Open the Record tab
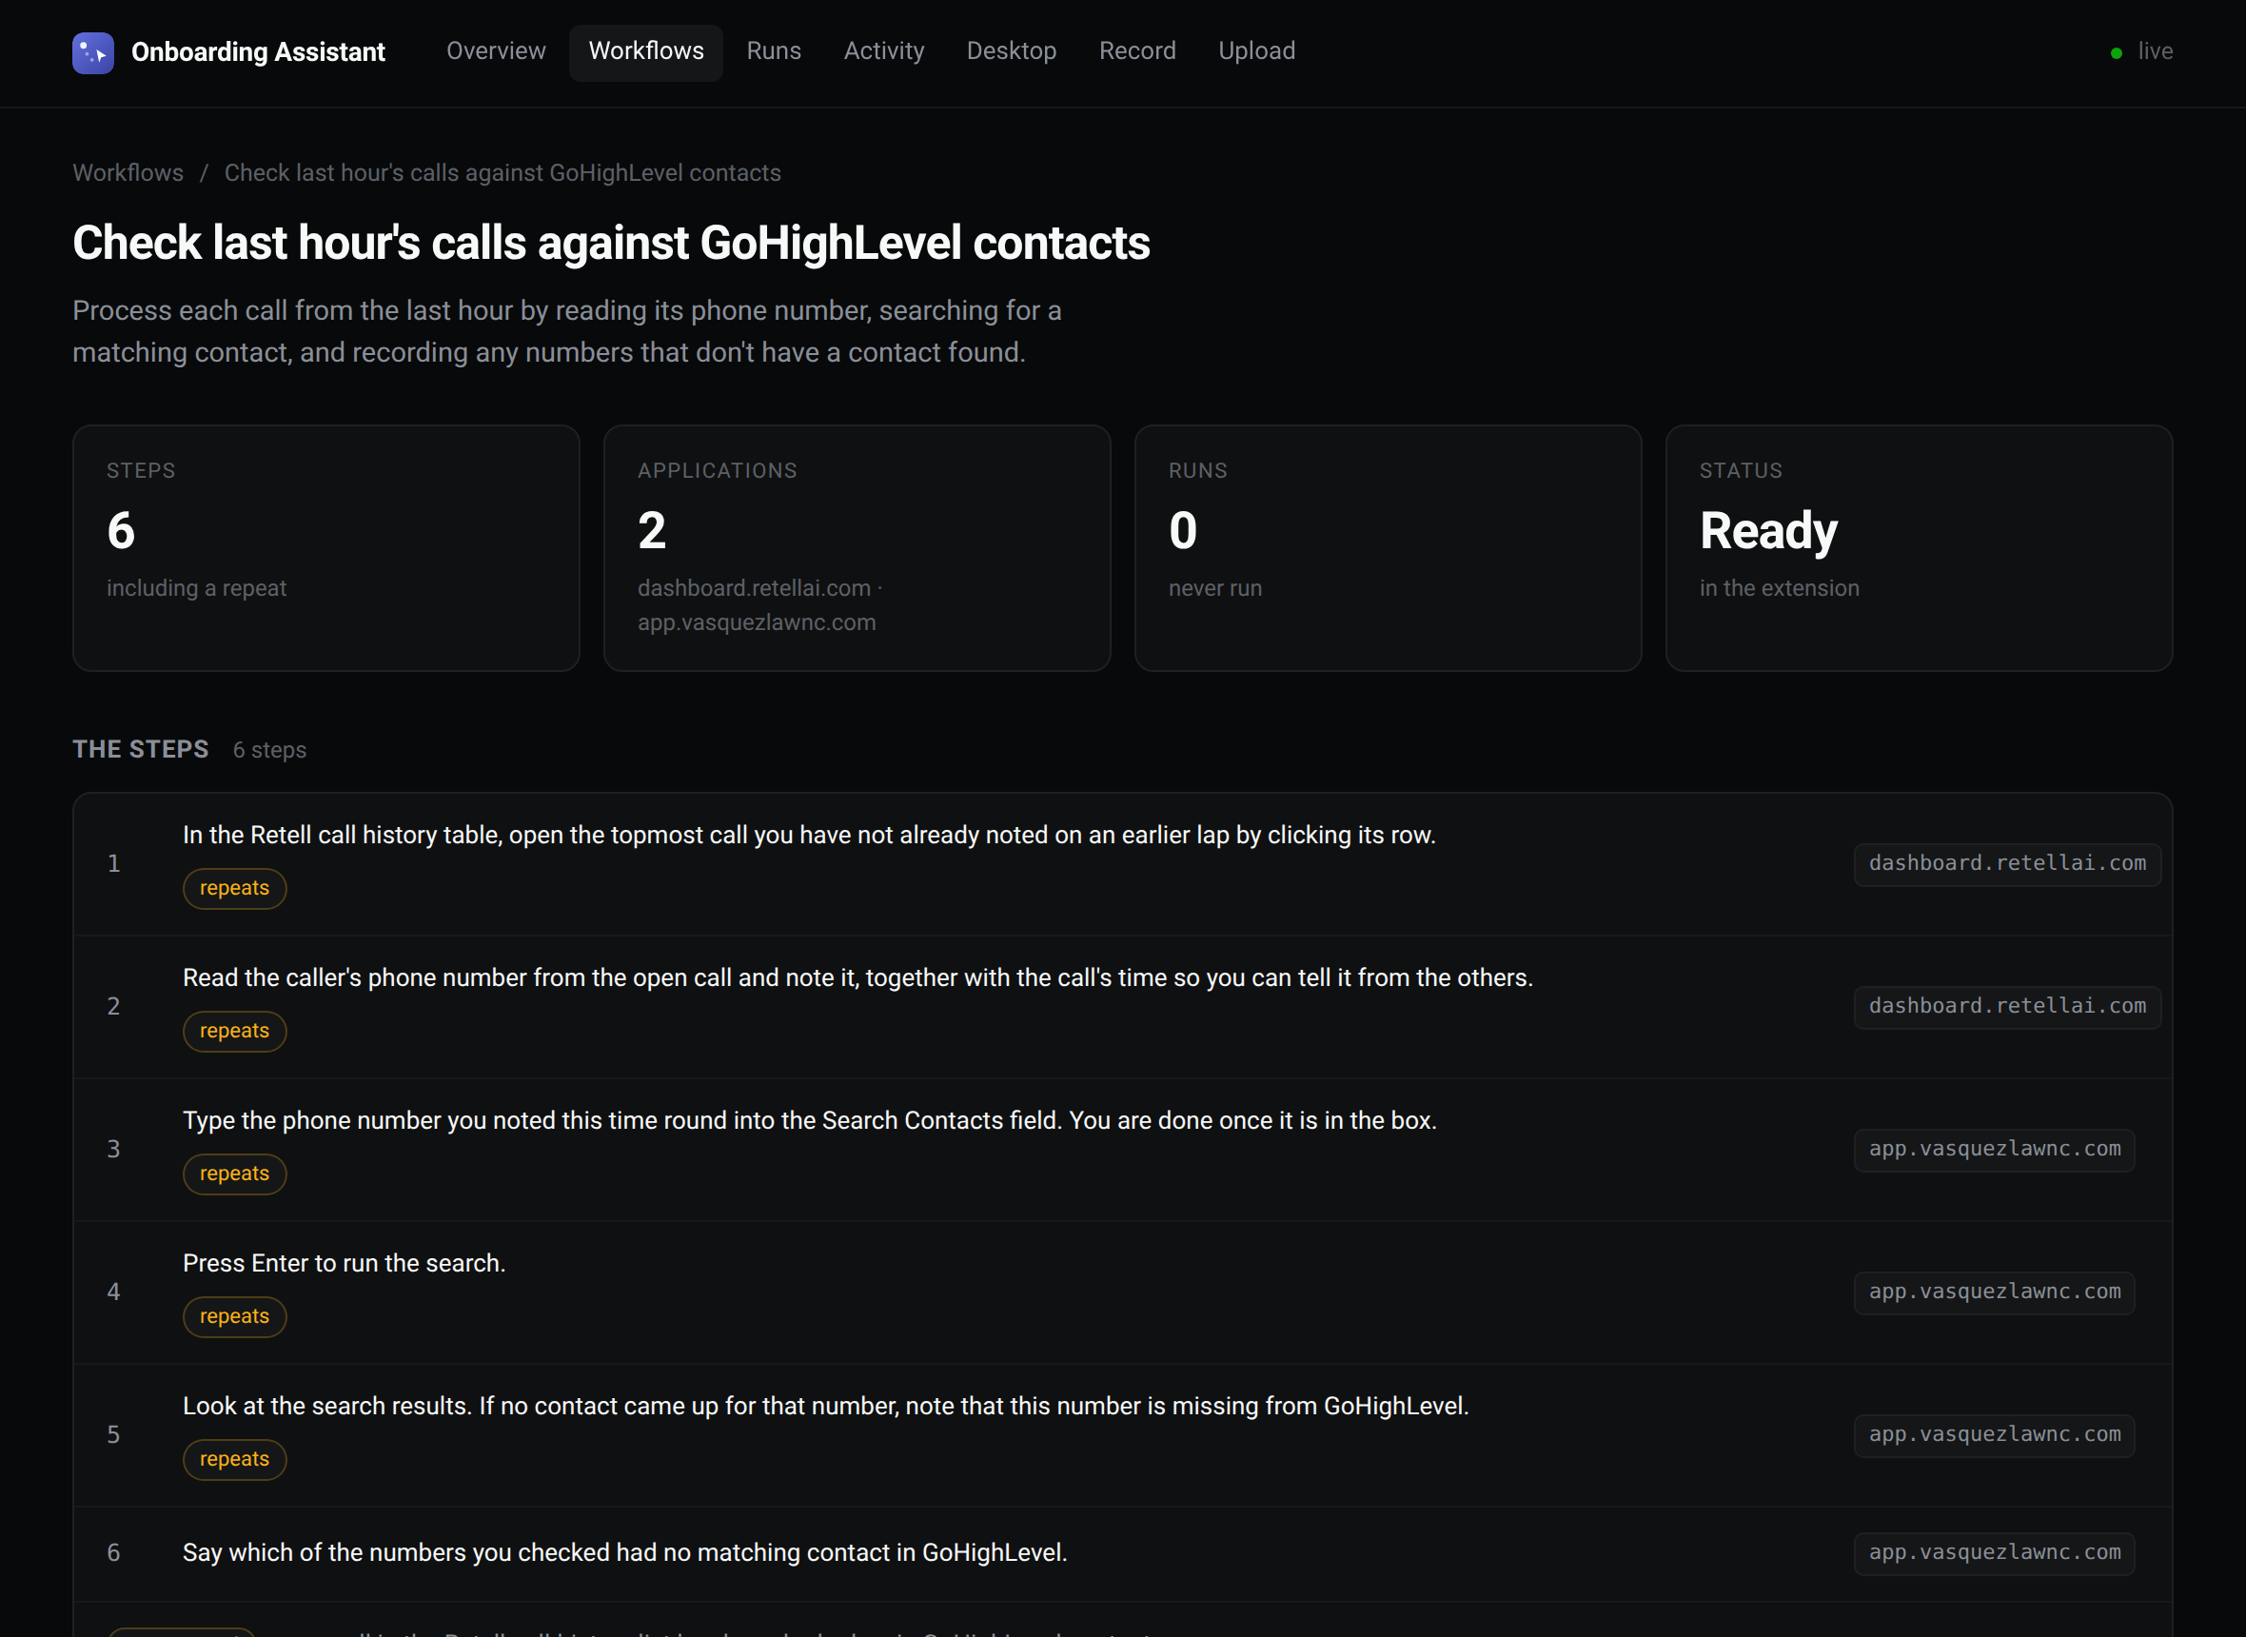This screenshot has height=1637, width=2246. (x=1136, y=51)
